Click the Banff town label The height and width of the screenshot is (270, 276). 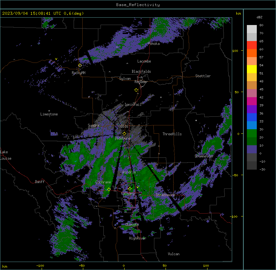(40, 182)
